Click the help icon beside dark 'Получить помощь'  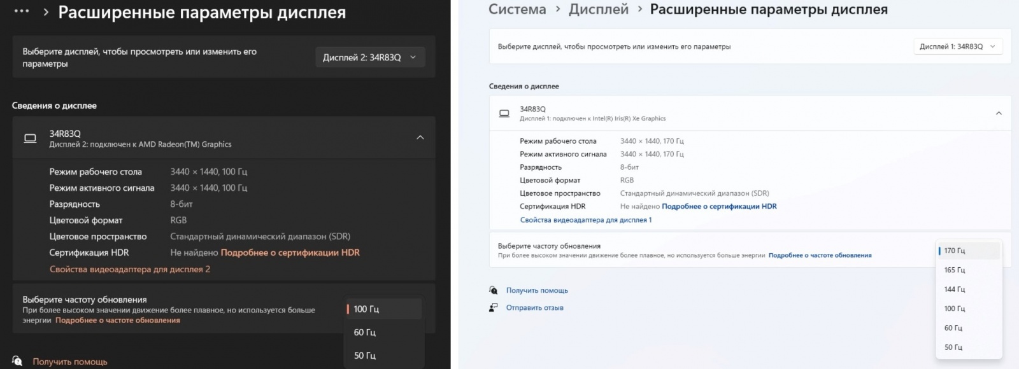click(x=17, y=361)
